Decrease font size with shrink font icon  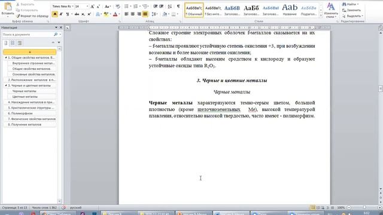(98, 7)
